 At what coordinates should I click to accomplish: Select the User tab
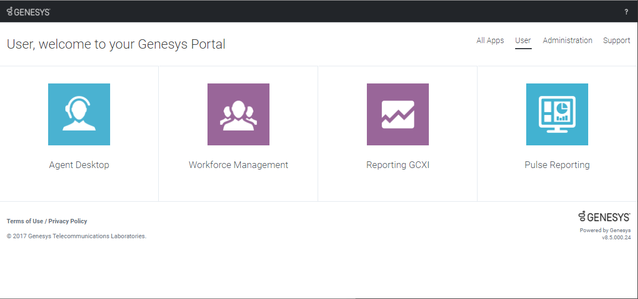coord(523,40)
